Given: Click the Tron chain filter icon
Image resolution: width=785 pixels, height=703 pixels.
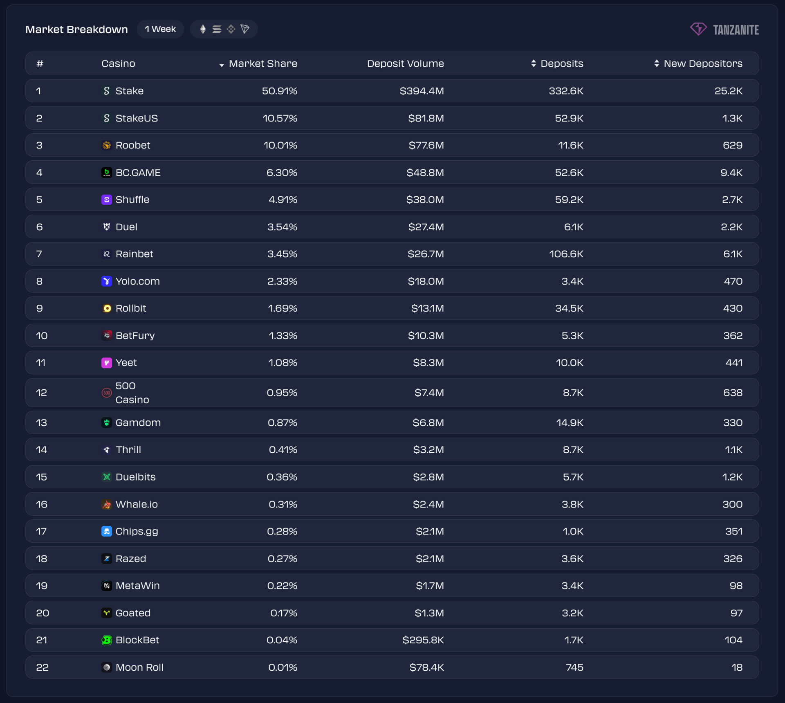Looking at the screenshot, I should click(245, 29).
